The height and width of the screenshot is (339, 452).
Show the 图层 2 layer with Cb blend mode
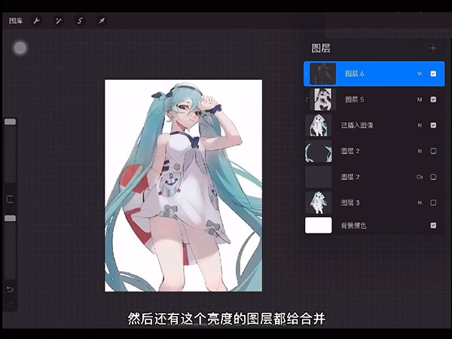(433, 177)
